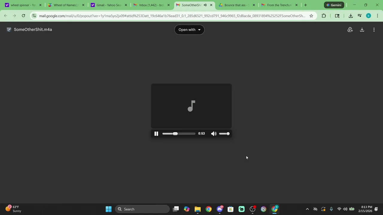Open Task View from the taskbar

pos(176,209)
